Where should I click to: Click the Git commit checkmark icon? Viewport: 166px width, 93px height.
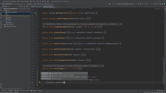tap(150, 4)
